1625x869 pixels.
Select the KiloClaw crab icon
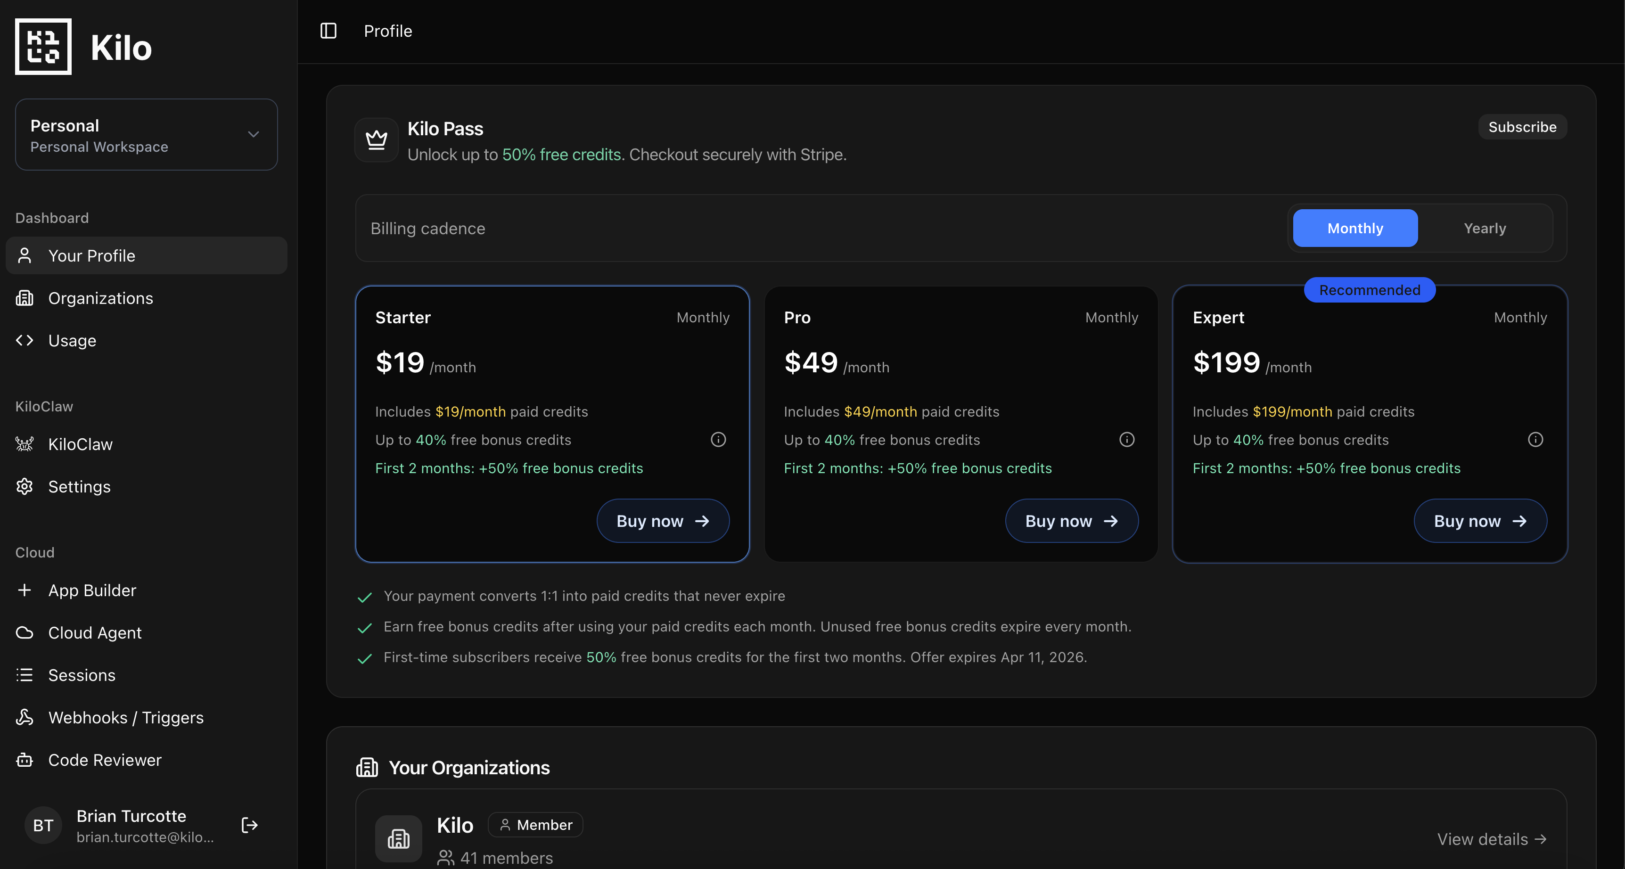[25, 443]
